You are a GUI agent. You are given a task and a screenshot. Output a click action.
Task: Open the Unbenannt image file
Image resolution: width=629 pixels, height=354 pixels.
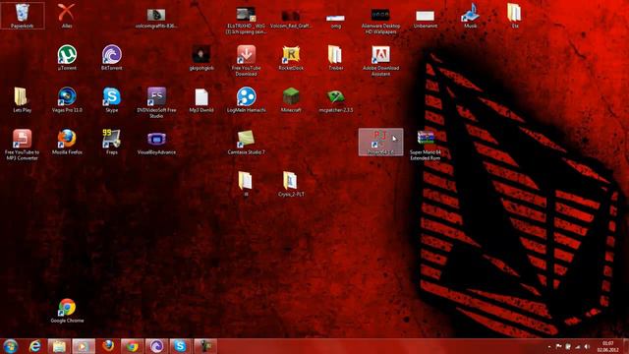tap(426, 19)
